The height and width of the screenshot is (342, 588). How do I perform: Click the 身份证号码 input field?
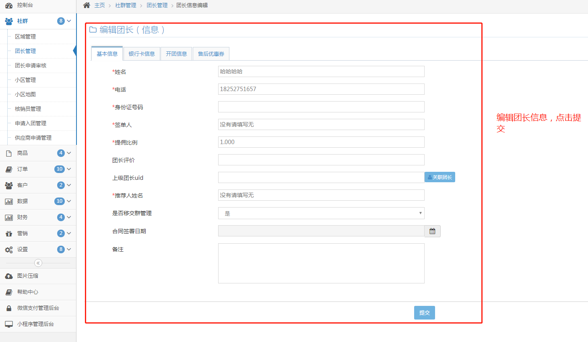[321, 107]
